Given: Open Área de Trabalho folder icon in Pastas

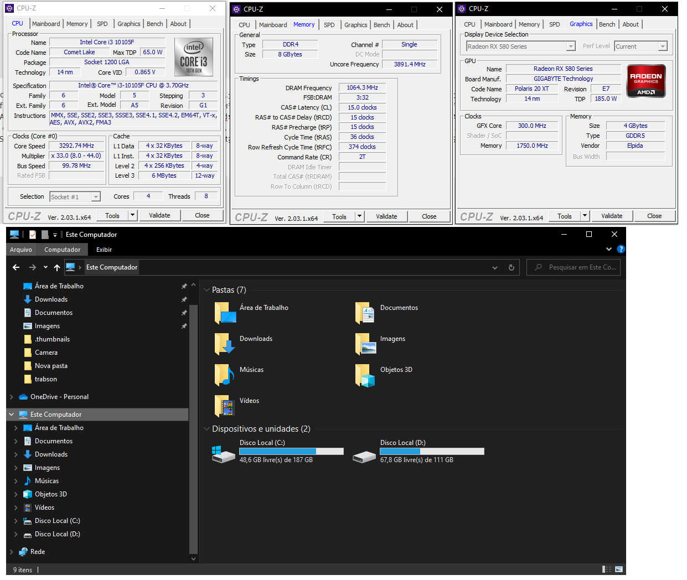Looking at the screenshot, I should click(x=225, y=313).
